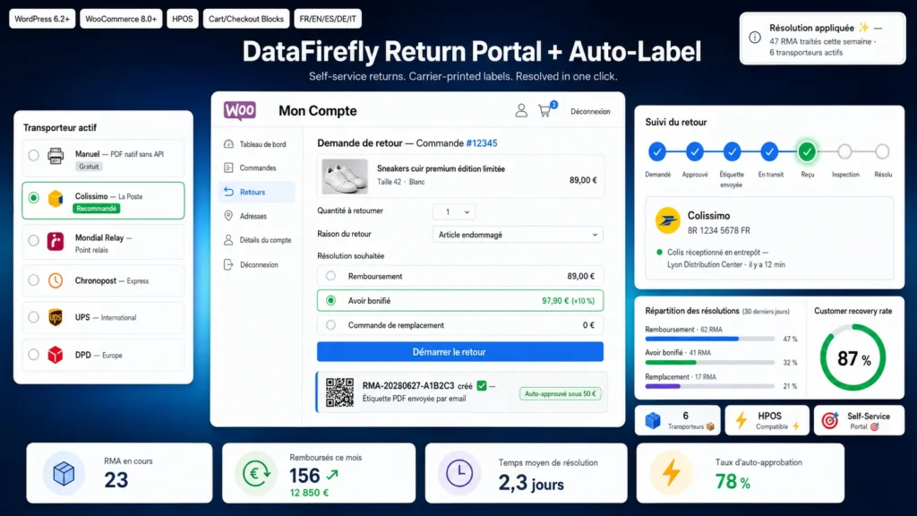Open the Raison du retour dropdown
This screenshot has height=516, width=917.
click(x=518, y=235)
